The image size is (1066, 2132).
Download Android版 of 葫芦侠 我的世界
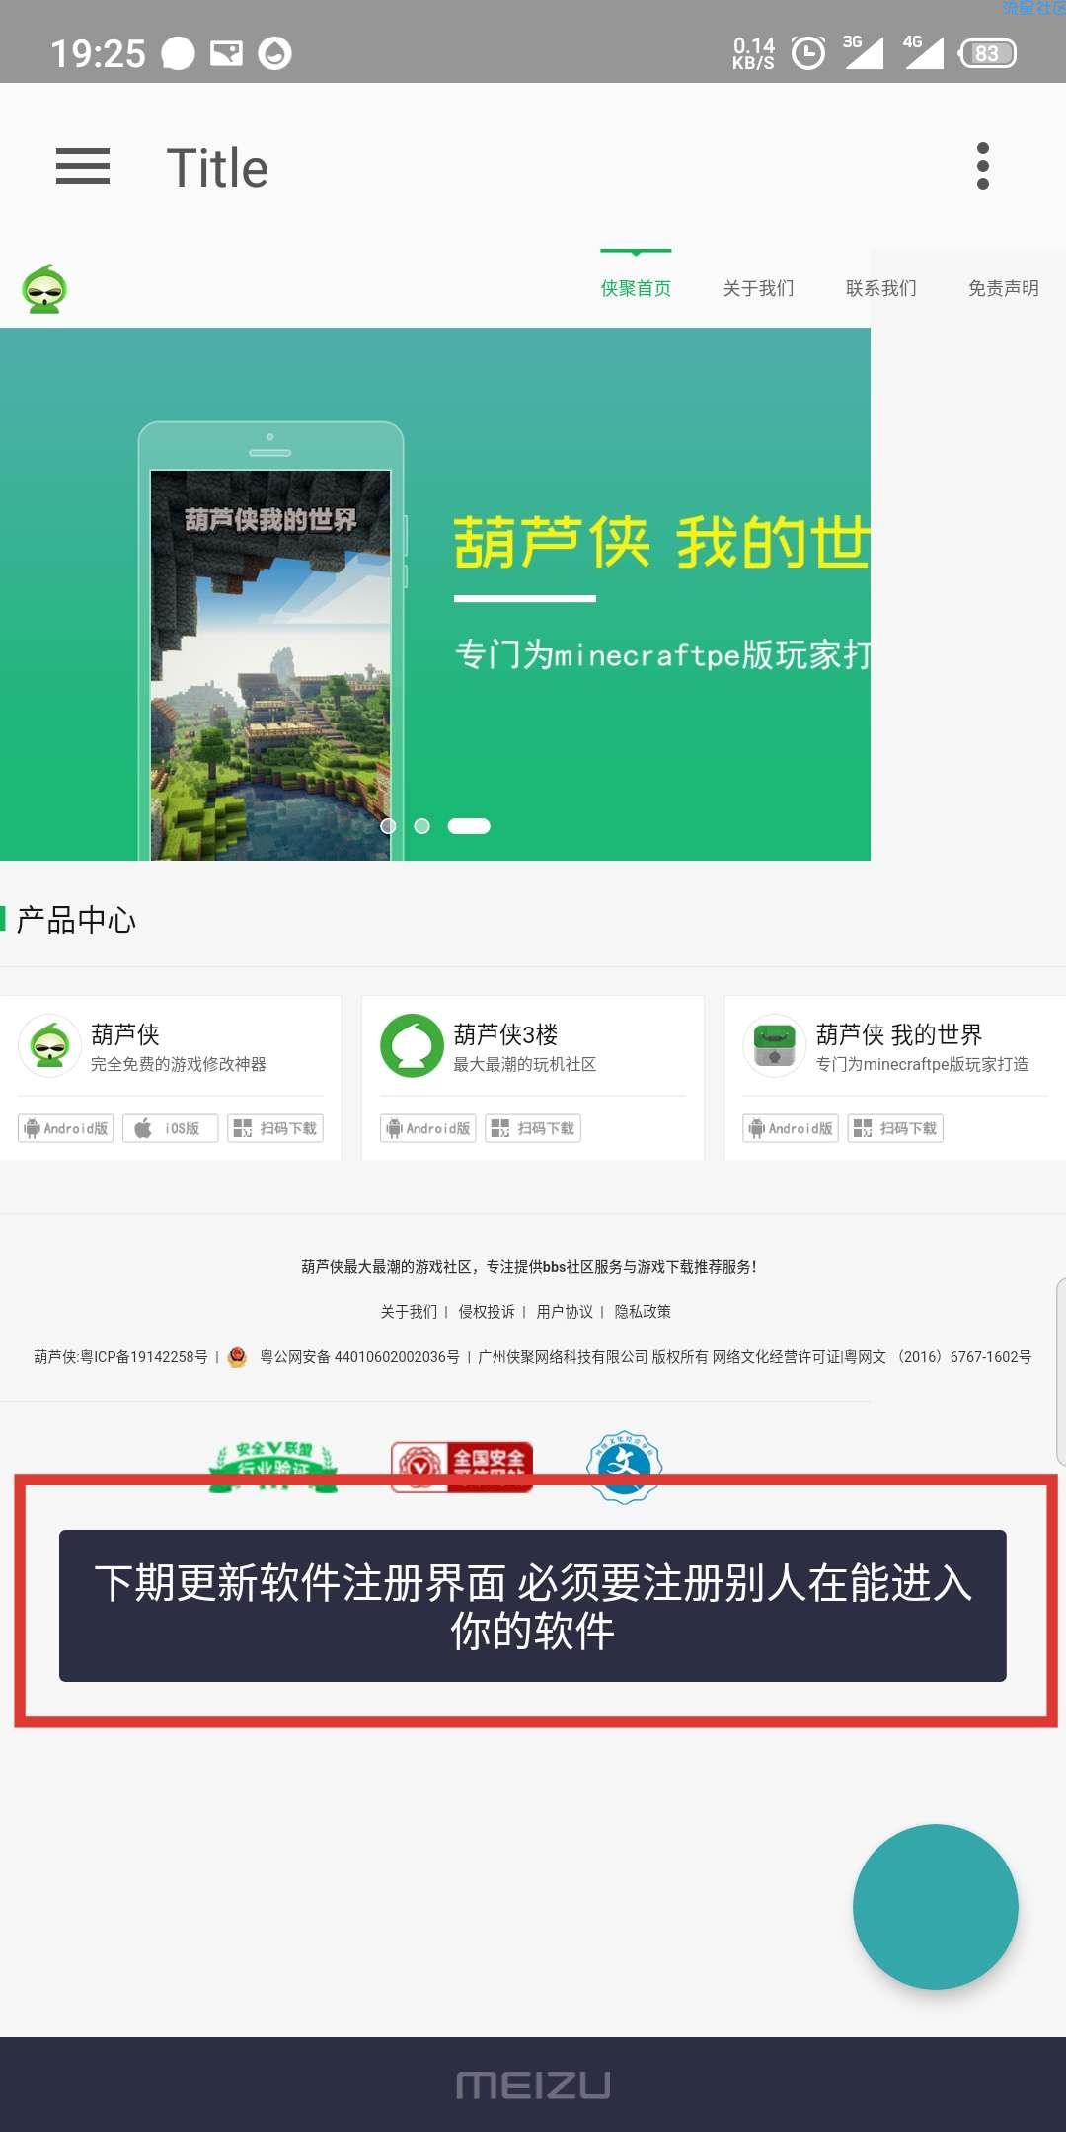click(791, 1128)
